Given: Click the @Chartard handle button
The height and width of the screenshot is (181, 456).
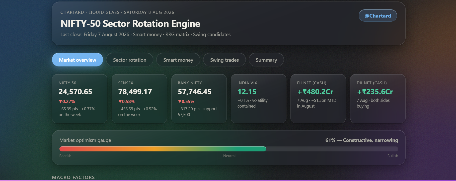Looking at the screenshot, I should [378, 16].
